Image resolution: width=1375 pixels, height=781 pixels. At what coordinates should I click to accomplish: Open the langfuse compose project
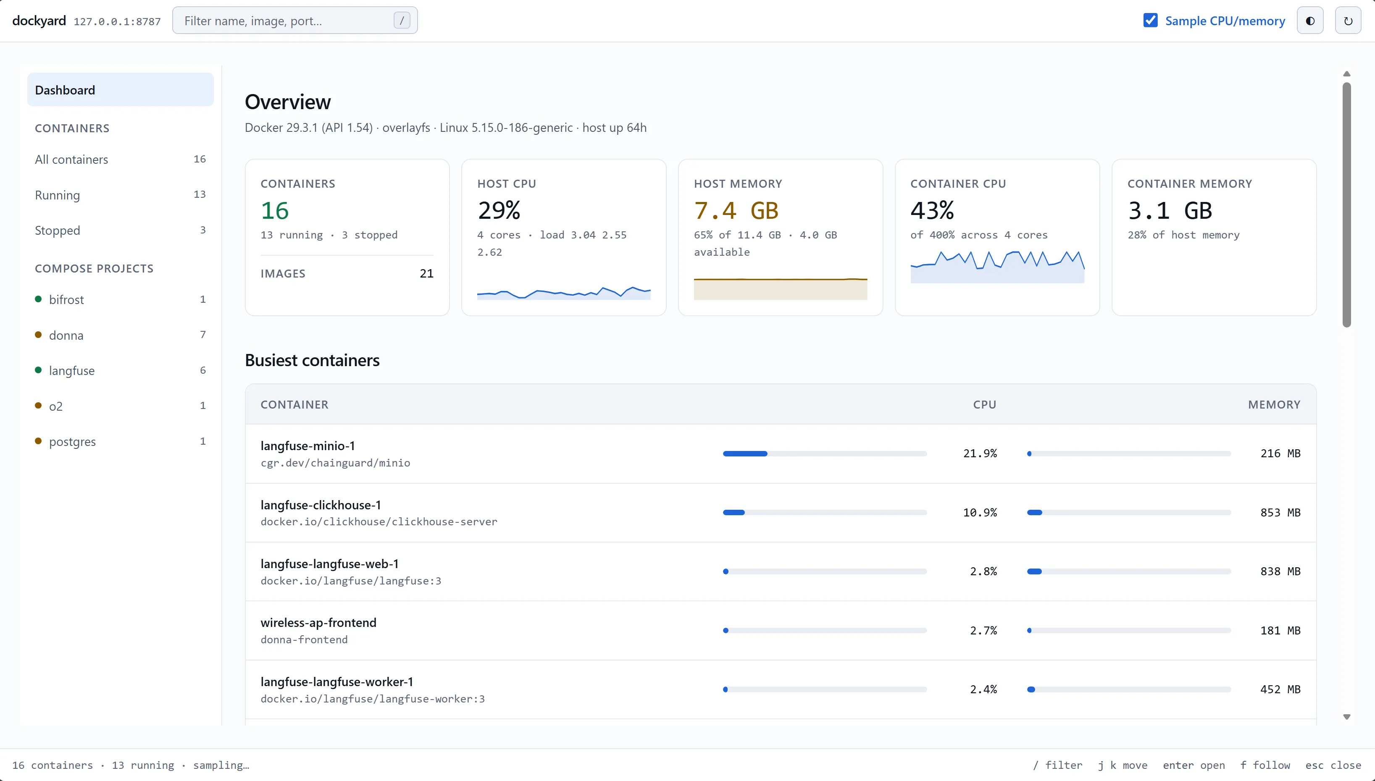tap(120, 370)
